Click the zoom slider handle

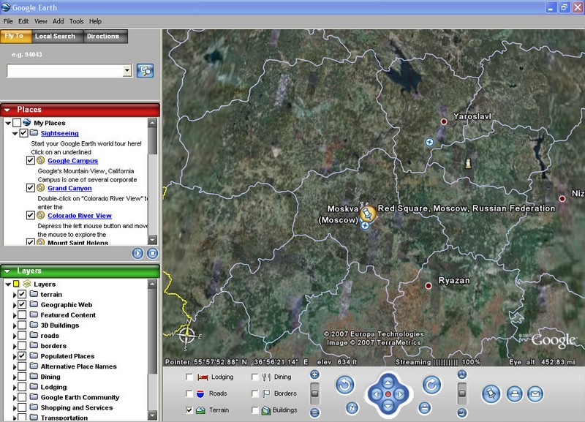coord(315,393)
